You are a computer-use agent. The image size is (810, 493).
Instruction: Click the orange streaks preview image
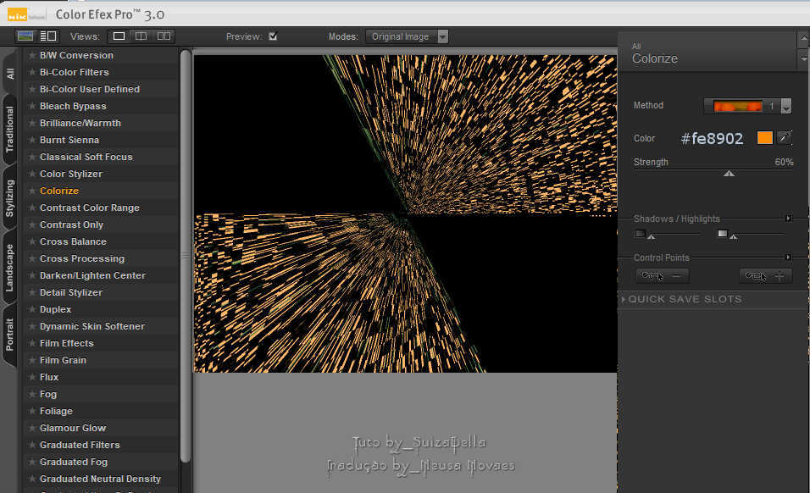pos(406,213)
